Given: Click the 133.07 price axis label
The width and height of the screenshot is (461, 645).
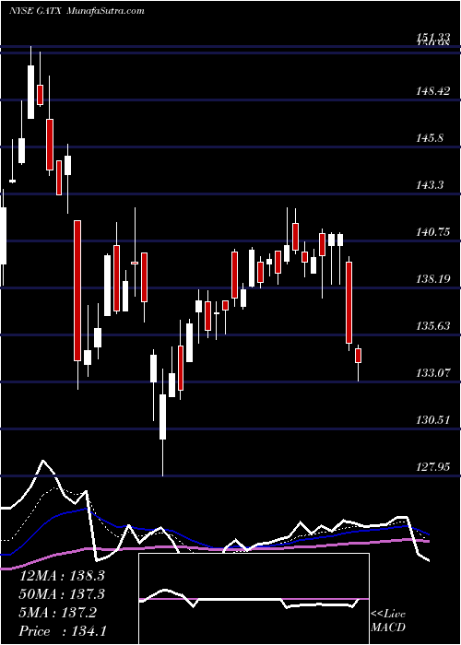Looking at the screenshot, I should (433, 373).
